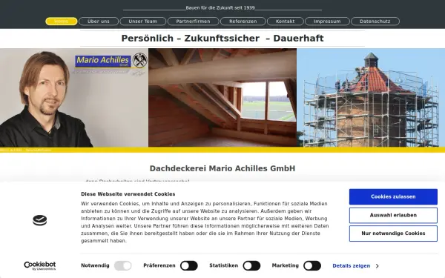Click the Mario Achilles GmbH logo

(103, 61)
